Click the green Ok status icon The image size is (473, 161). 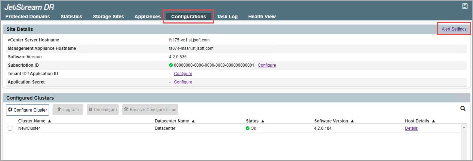[x=248, y=128]
